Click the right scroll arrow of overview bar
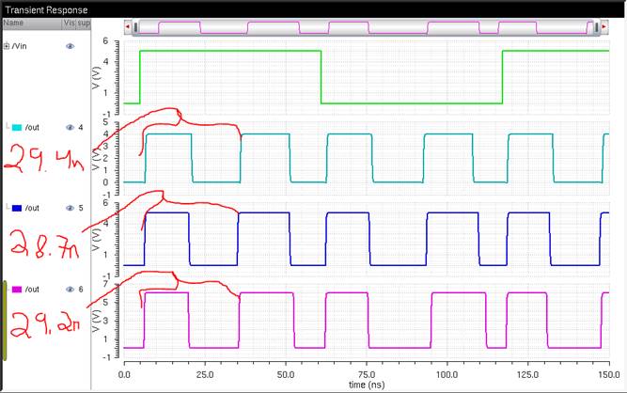Viewport: 627px width, 393px height. click(604, 27)
